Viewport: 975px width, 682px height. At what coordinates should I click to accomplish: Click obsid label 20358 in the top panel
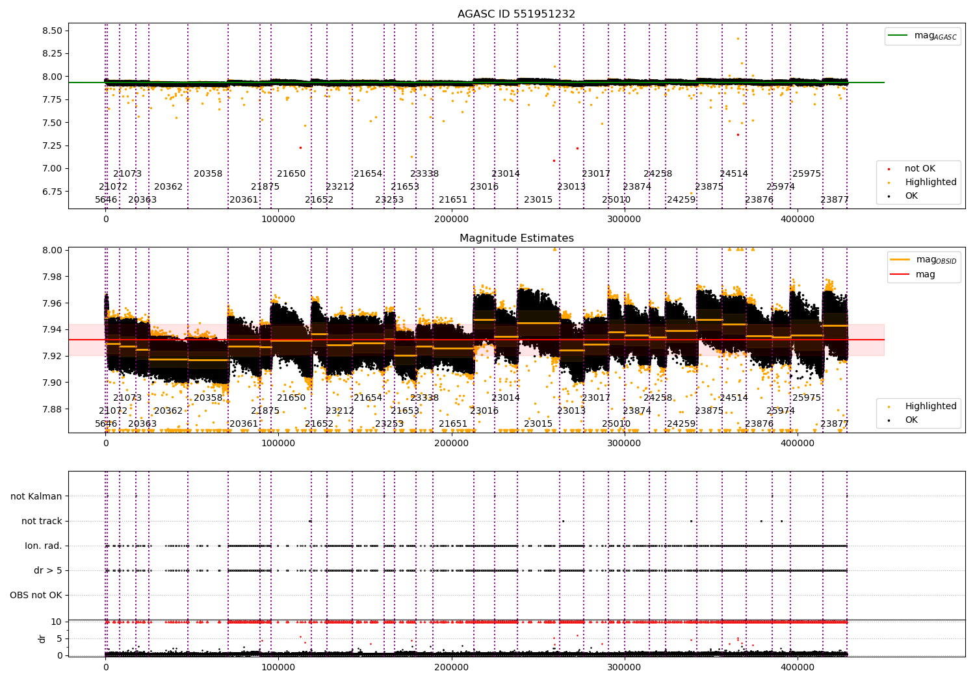pos(208,173)
